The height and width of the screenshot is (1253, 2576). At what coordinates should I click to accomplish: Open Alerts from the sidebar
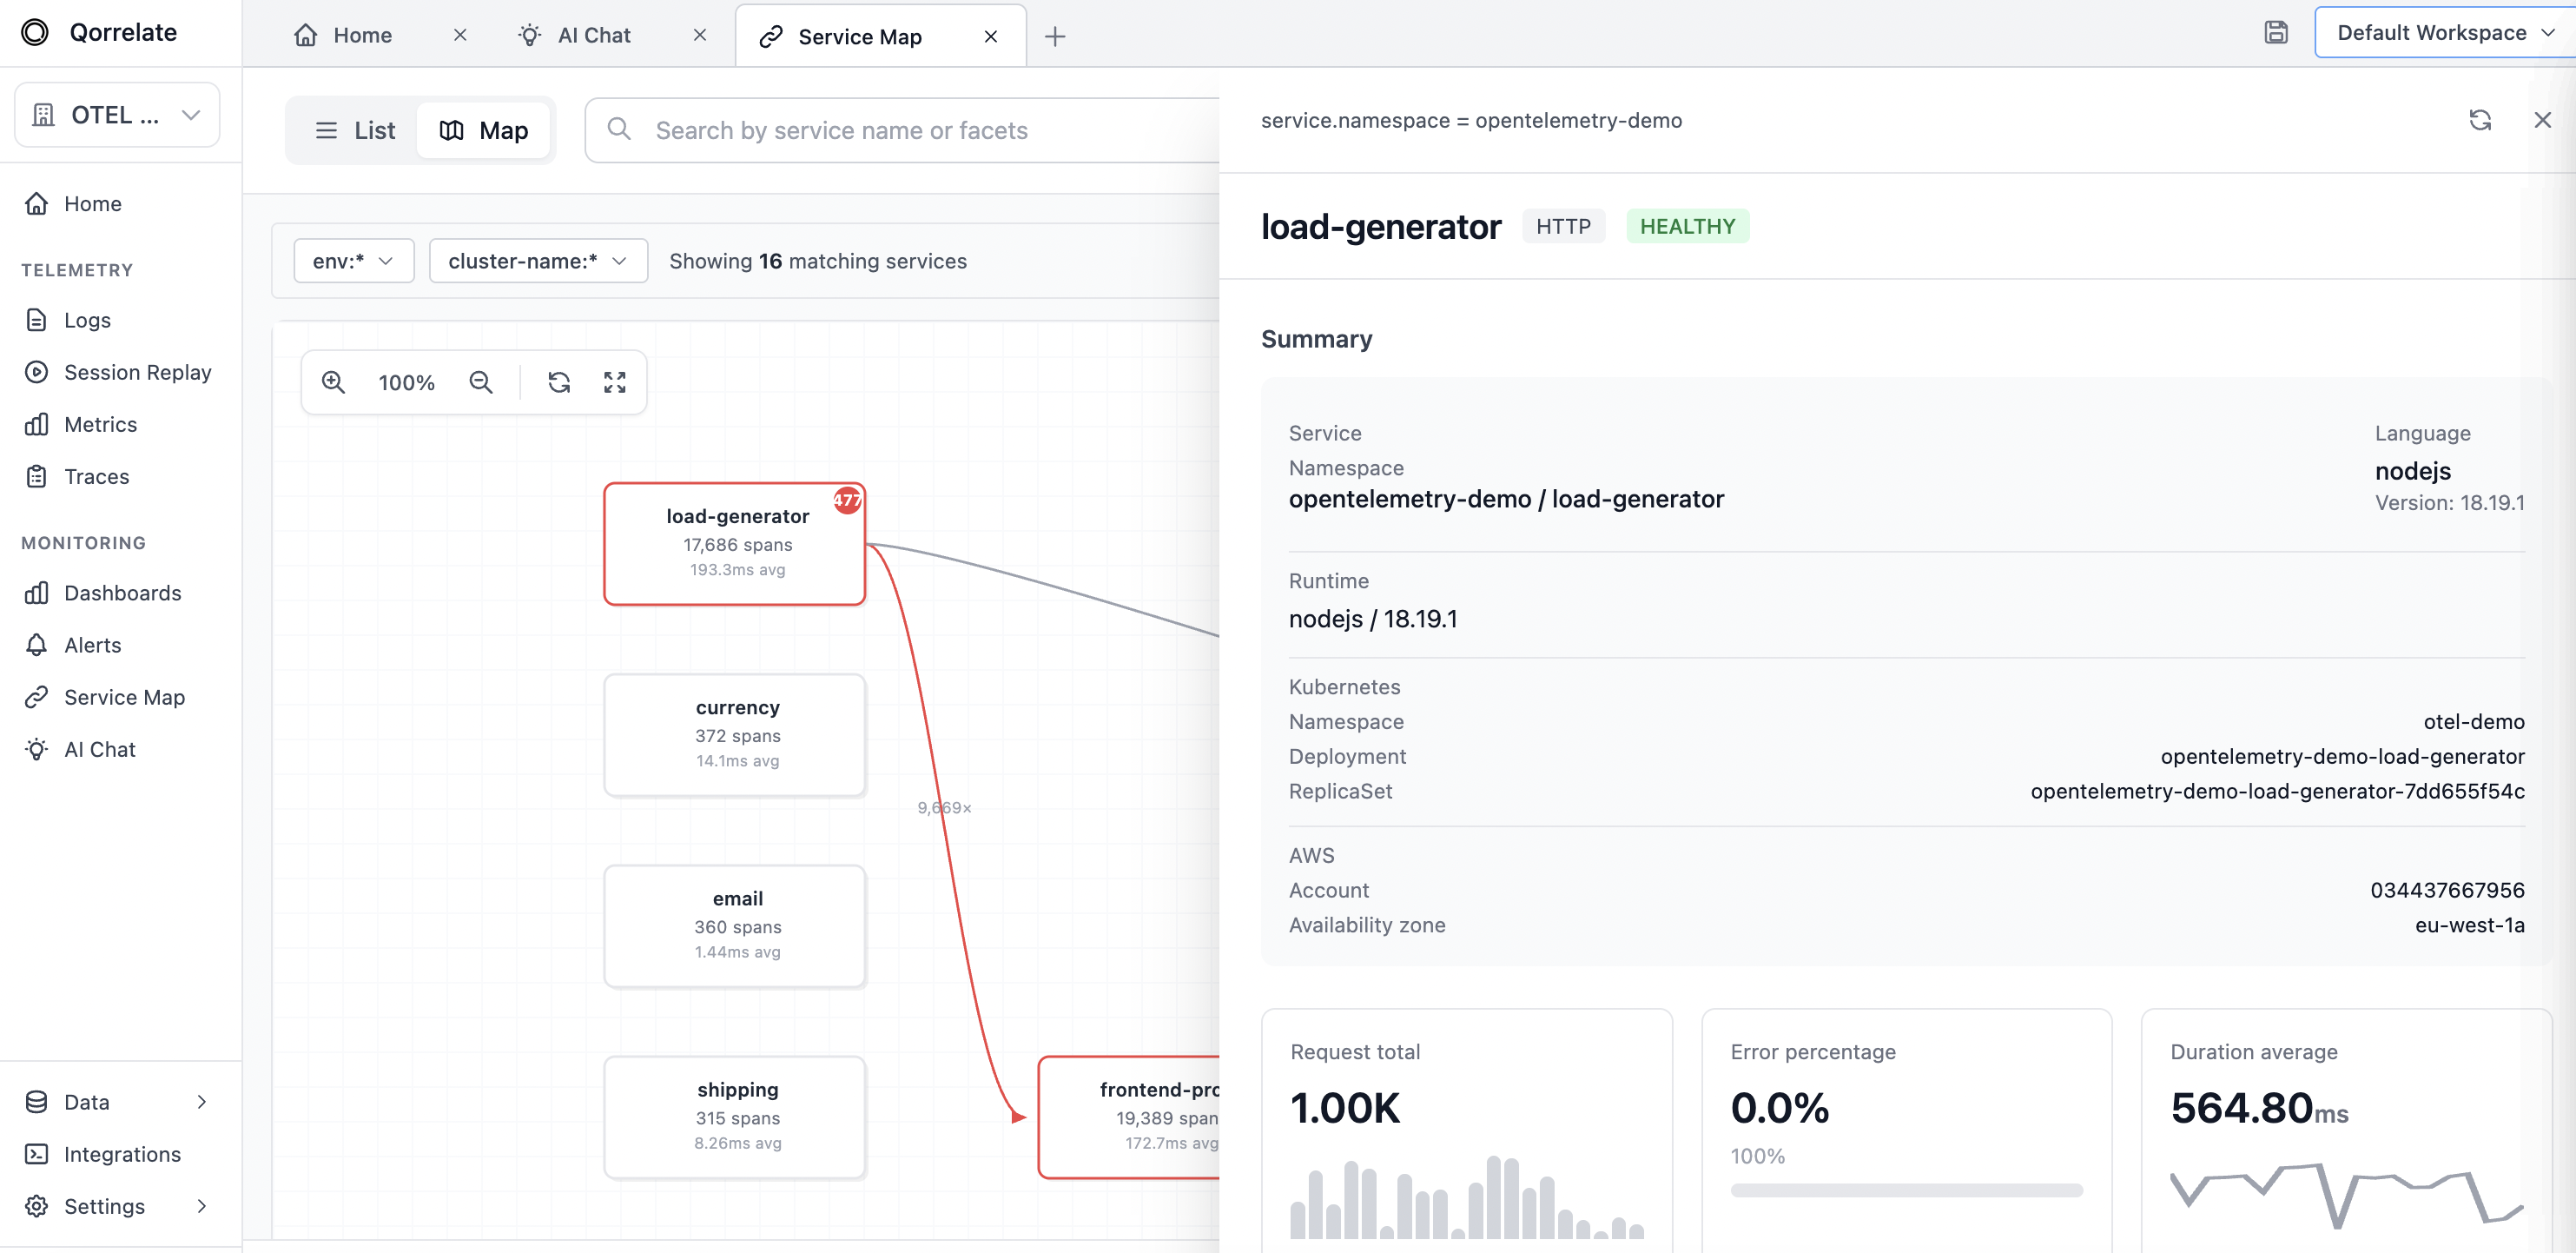click(x=92, y=645)
